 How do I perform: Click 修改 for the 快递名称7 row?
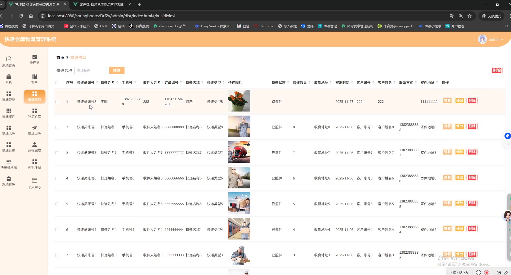pos(460,152)
